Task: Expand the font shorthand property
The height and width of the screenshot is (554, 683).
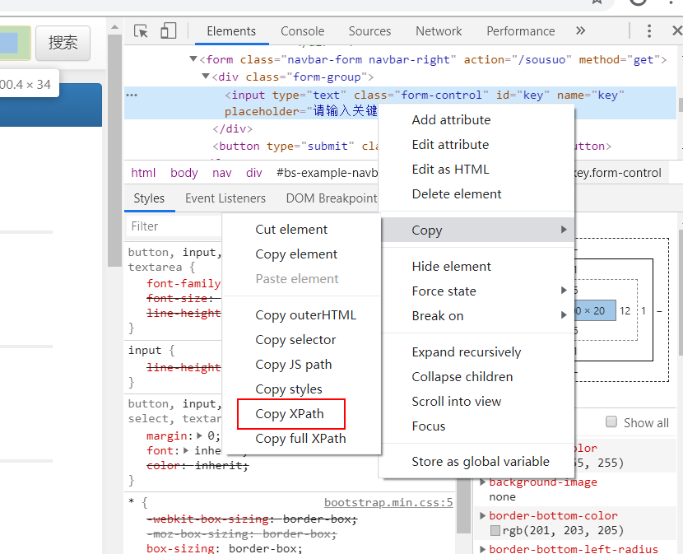Action: 186,450
